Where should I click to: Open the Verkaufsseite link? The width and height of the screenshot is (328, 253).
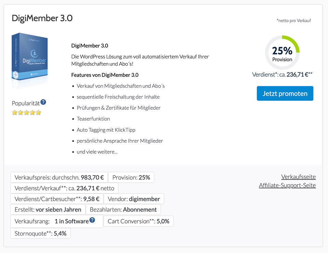click(298, 177)
